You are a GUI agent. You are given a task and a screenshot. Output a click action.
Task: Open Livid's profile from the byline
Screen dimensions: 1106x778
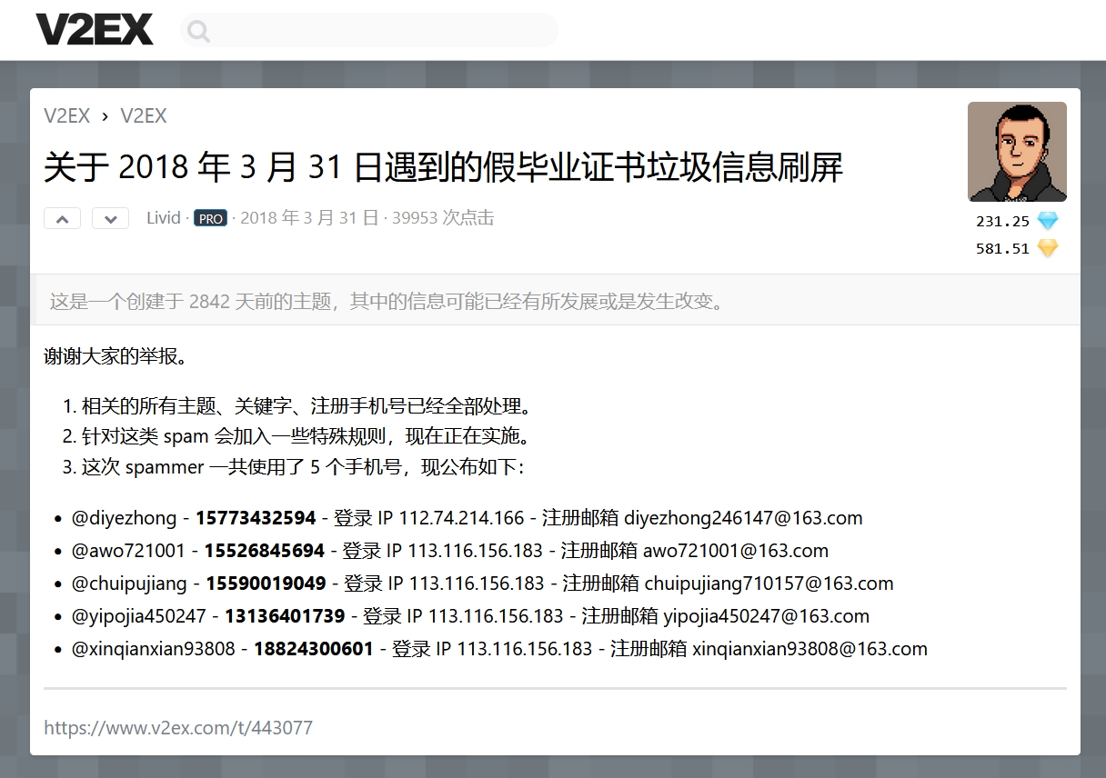pos(163,217)
